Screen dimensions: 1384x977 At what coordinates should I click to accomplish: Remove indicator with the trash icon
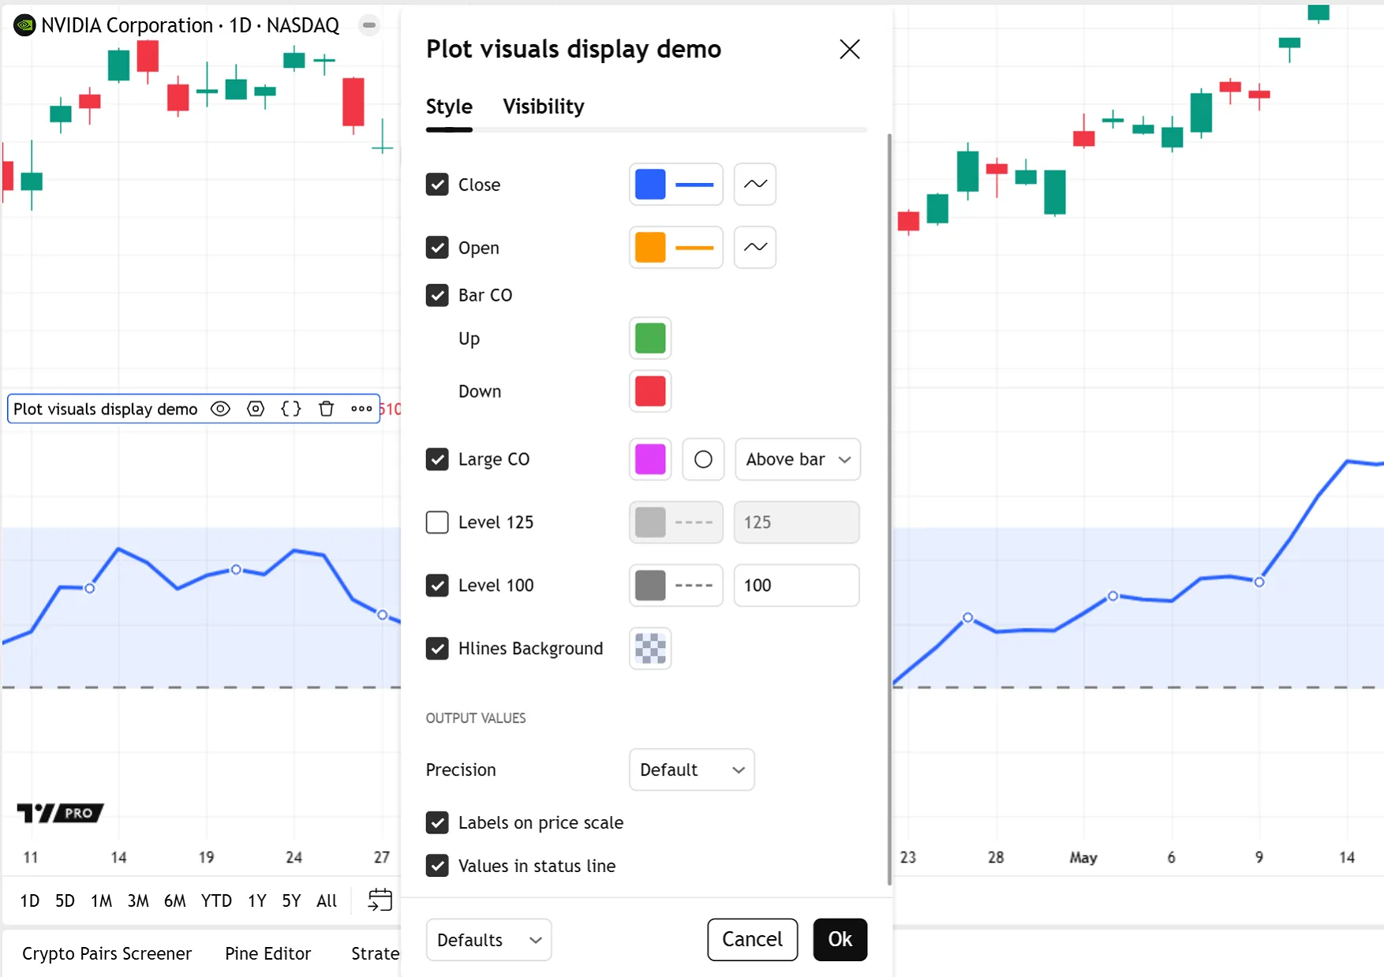click(x=326, y=409)
